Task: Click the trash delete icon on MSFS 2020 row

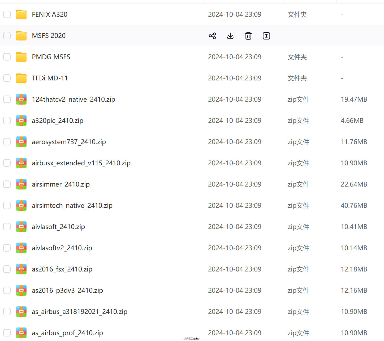Action: coord(248,36)
